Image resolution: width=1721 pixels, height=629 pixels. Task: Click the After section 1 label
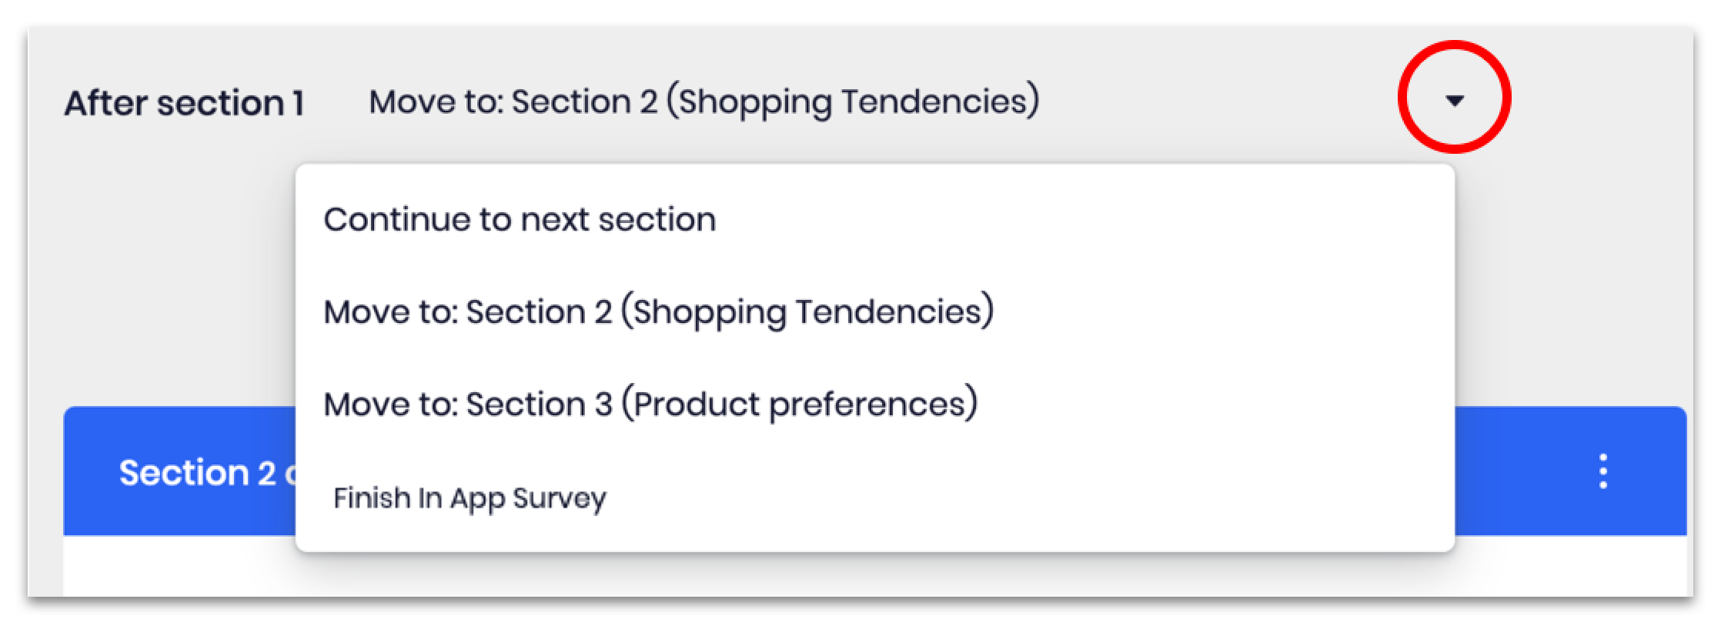coord(184,103)
